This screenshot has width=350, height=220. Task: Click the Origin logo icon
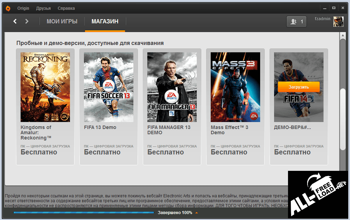click(8, 8)
